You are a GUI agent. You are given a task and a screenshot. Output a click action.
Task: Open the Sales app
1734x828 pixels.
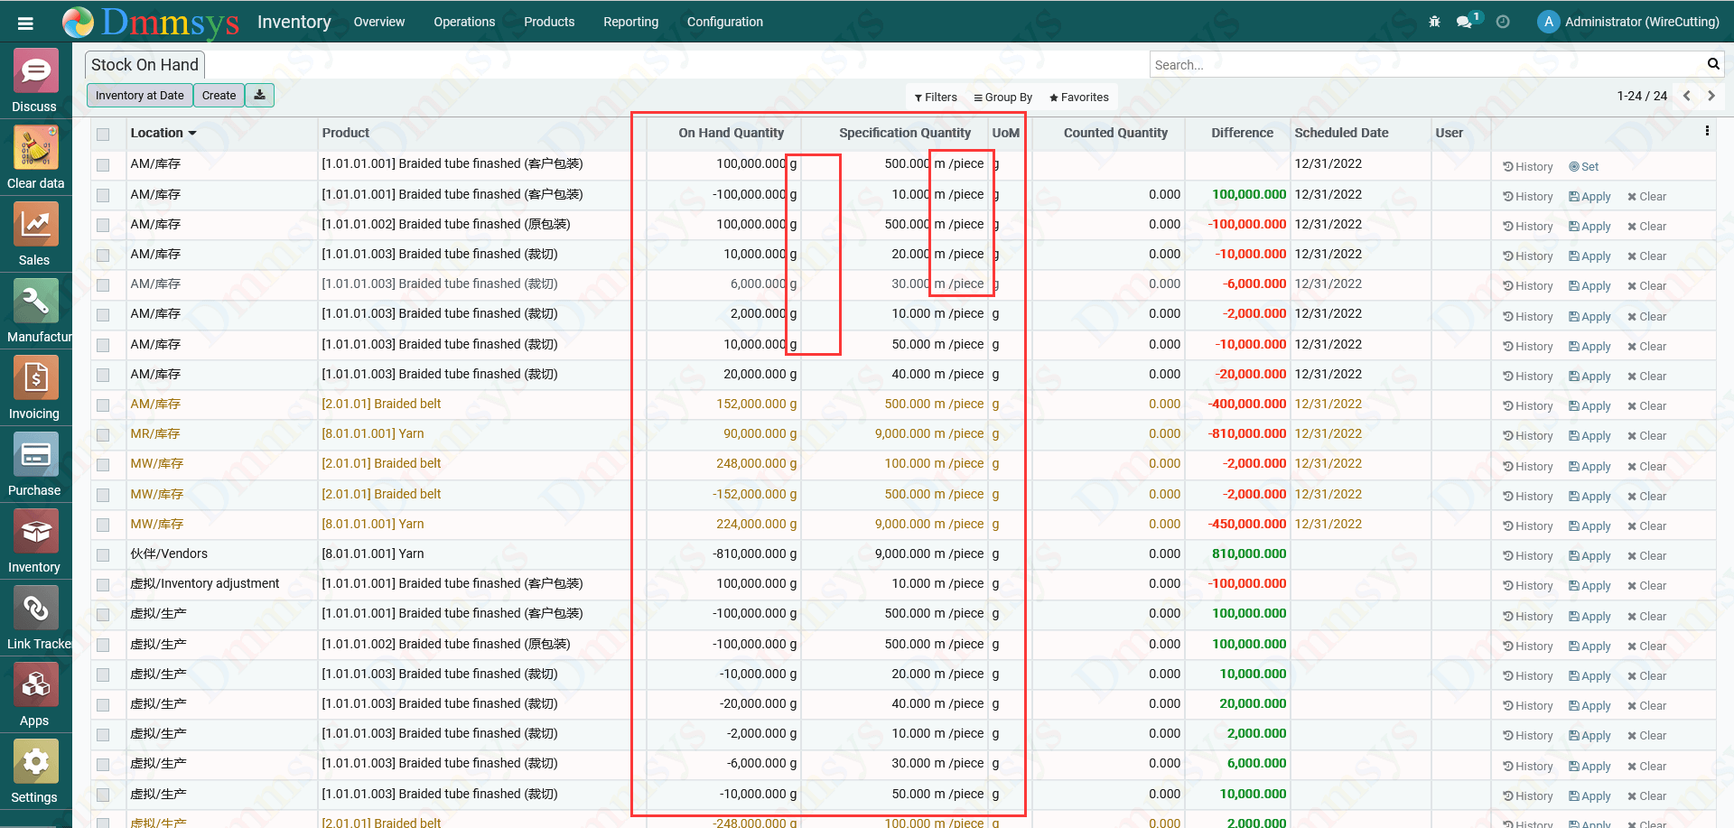[x=34, y=234]
